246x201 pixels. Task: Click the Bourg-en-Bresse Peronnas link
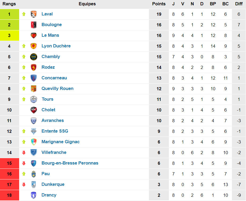[70, 163]
